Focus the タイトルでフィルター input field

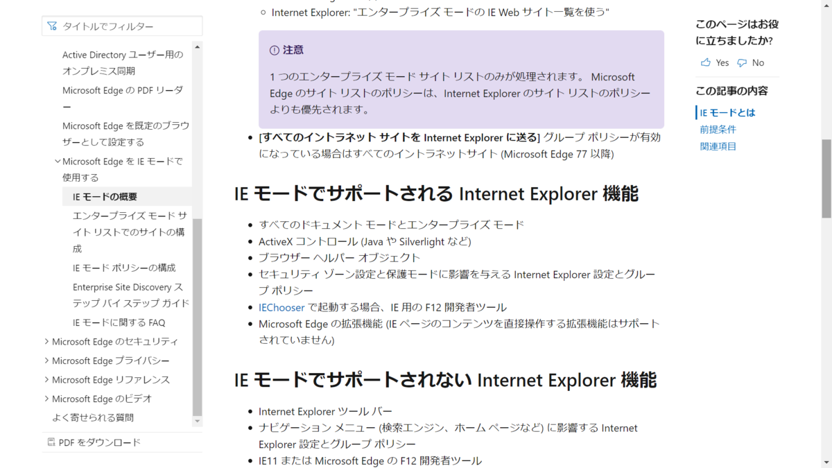click(122, 26)
